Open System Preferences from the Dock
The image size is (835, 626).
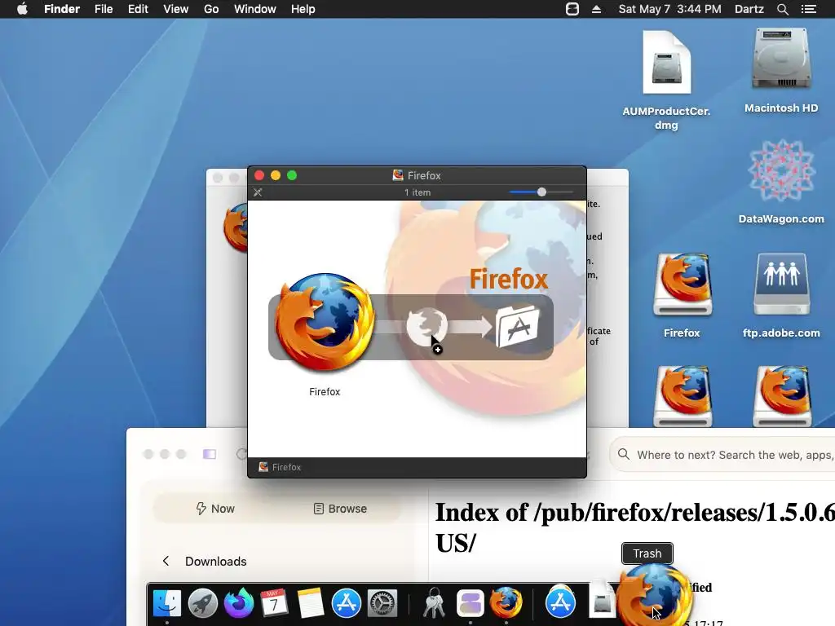click(x=382, y=603)
